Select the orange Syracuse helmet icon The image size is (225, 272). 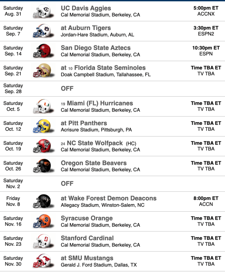click(43, 221)
